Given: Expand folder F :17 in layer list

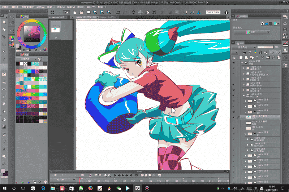Looking at the screenshot, I should click(244, 74).
